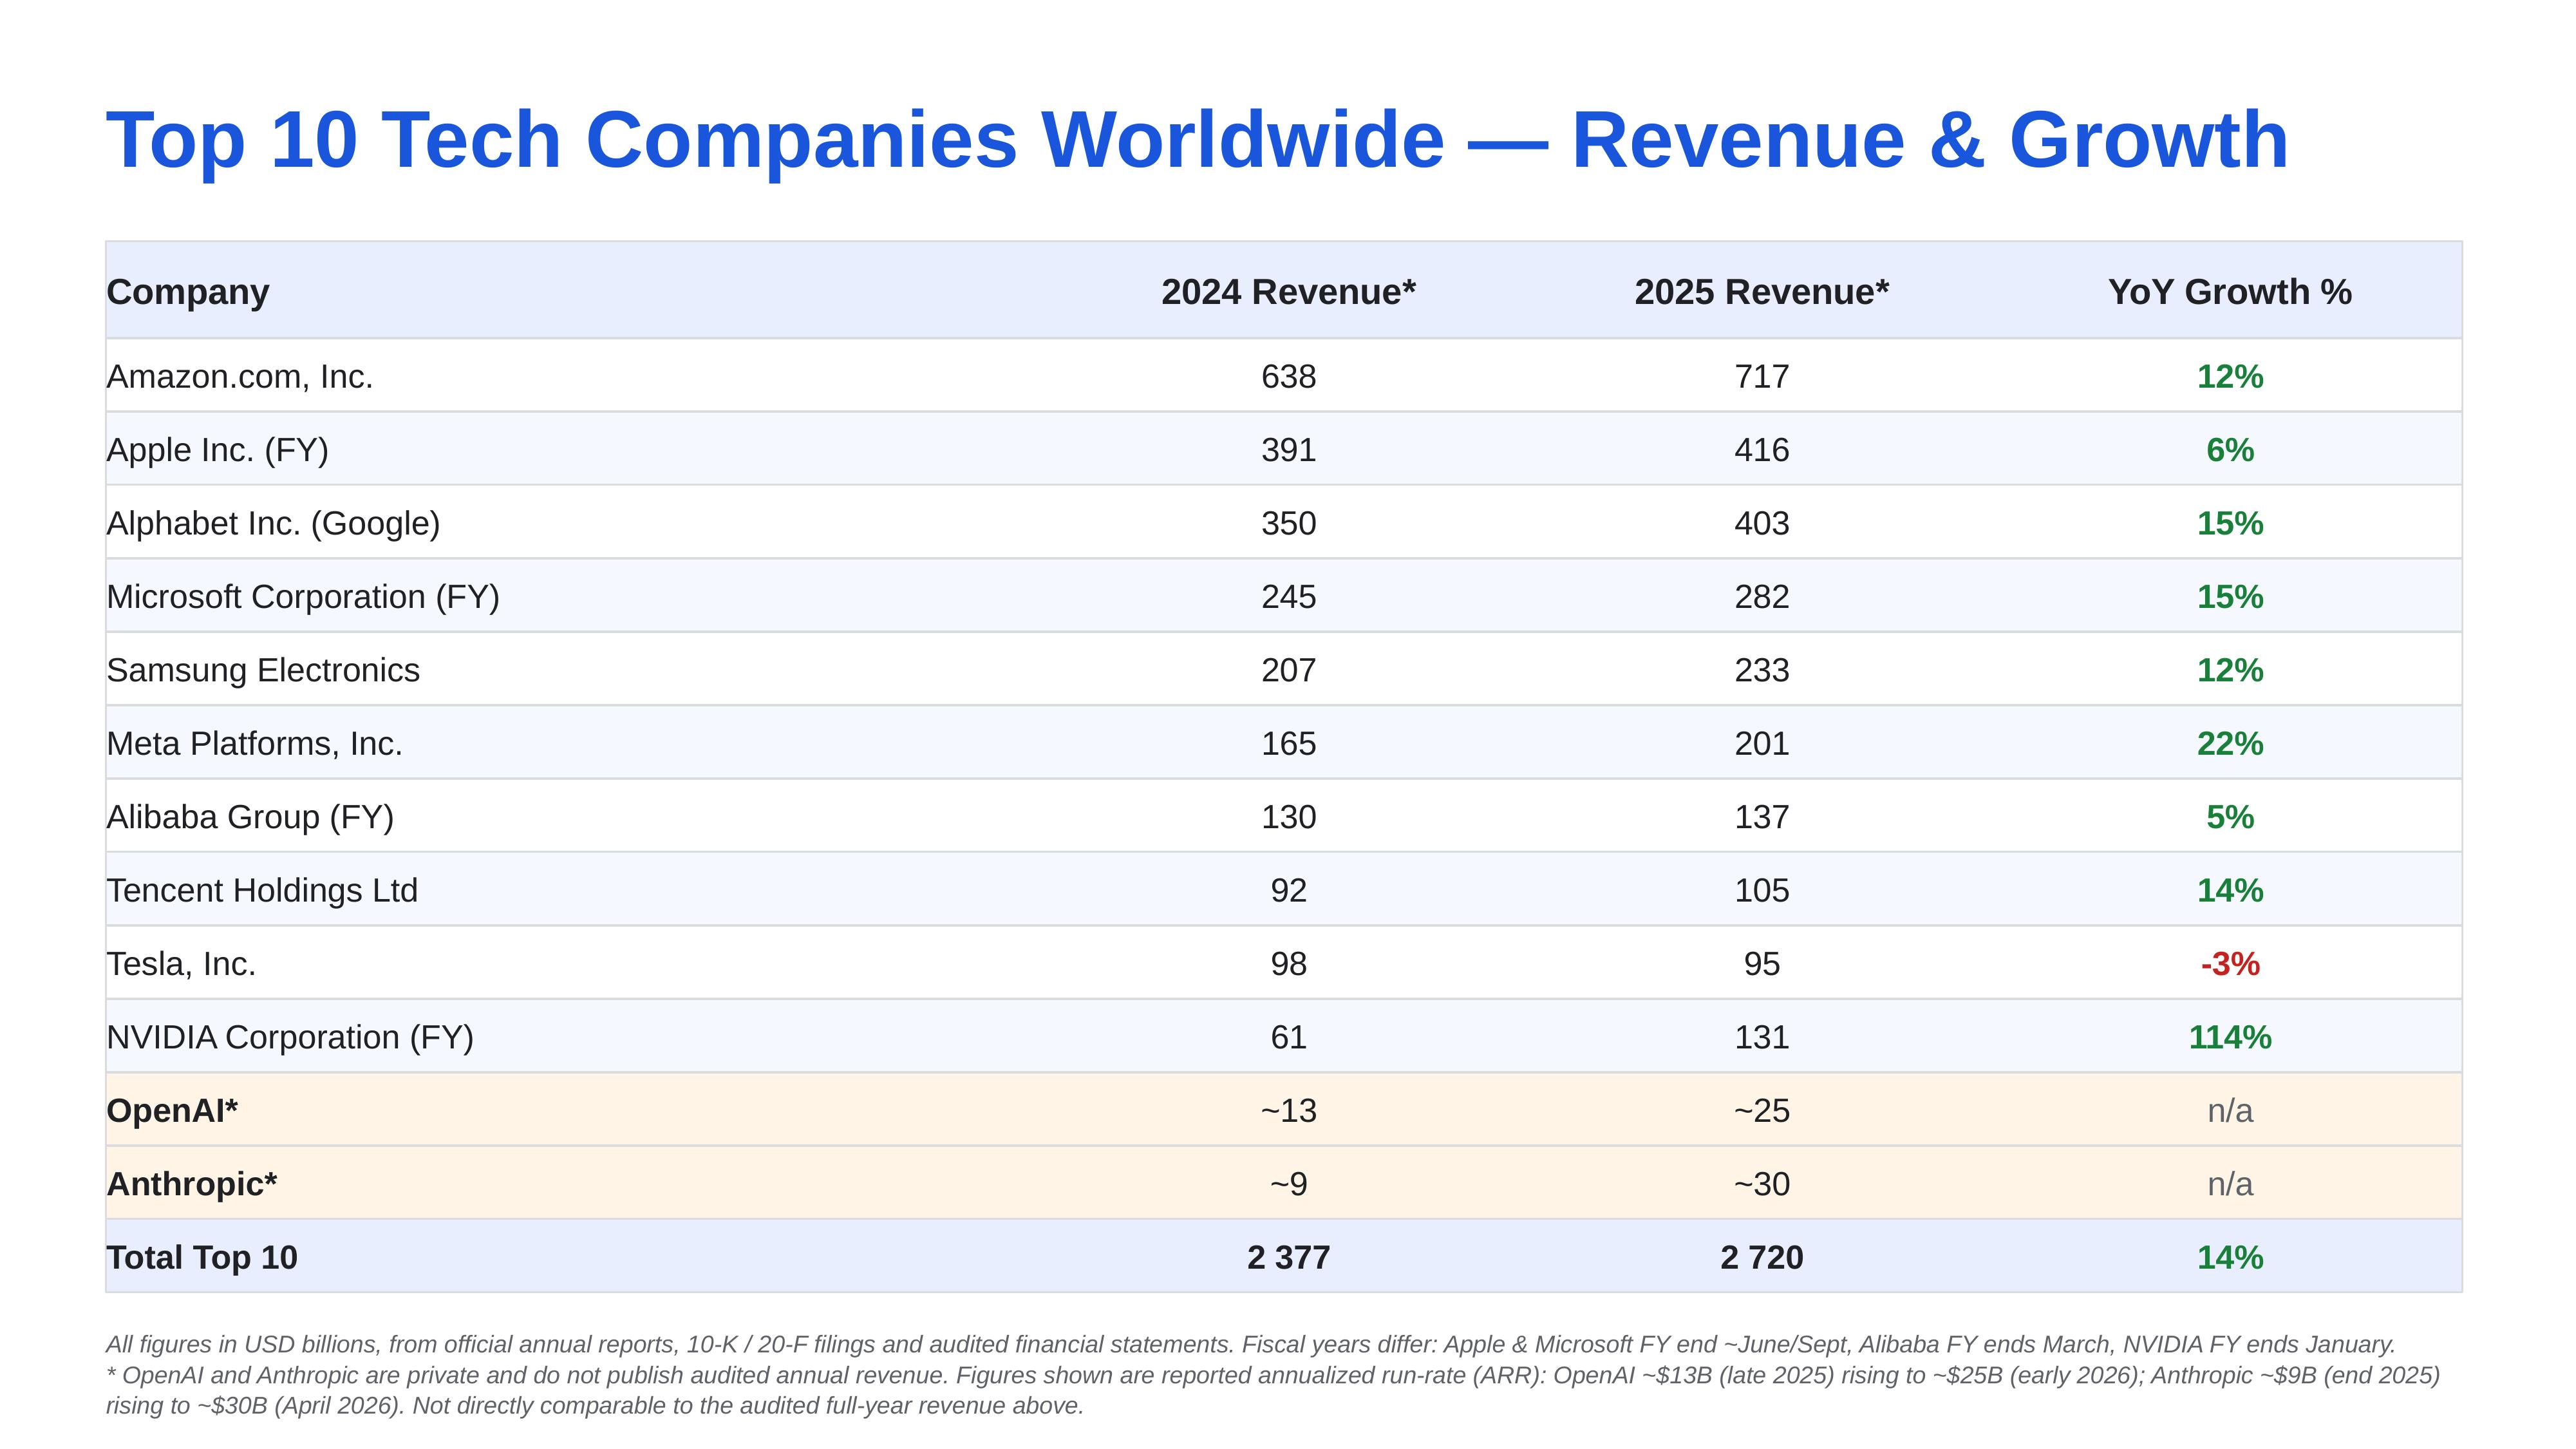This screenshot has height=1449, width=2576.
Task: Select the 2024 total '2 377'
Action: [1288, 1257]
